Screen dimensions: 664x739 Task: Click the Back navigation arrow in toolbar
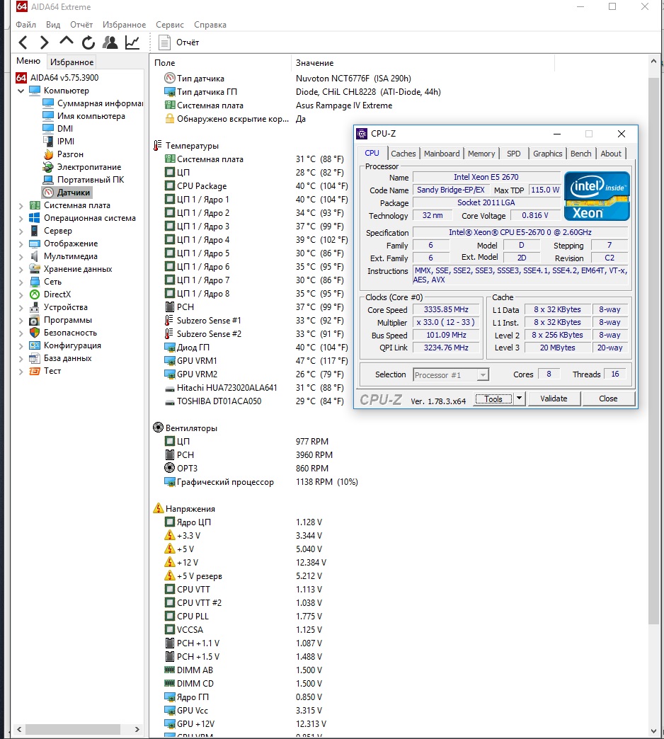22,42
